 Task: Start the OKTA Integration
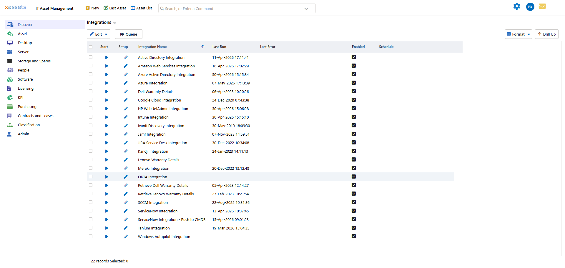pos(107,177)
